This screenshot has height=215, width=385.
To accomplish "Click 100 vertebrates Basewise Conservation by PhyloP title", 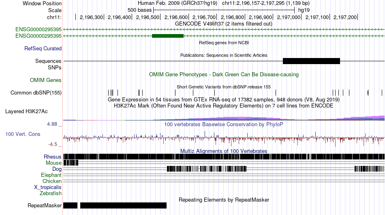I will pyautogui.click(x=224, y=124).
